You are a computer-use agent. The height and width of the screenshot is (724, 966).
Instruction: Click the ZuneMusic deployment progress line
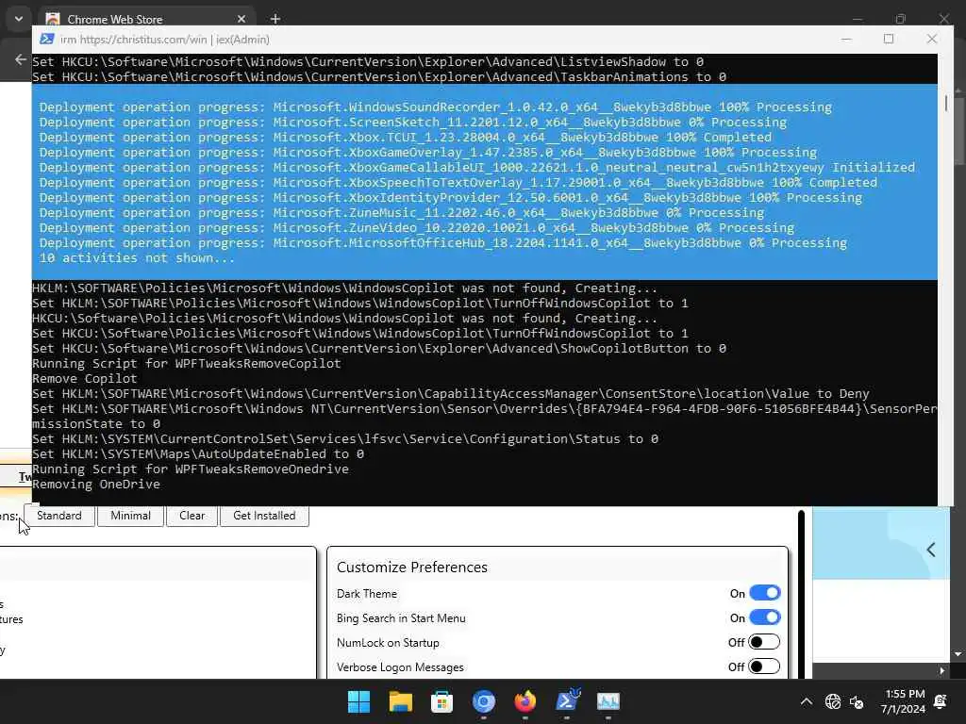coord(402,213)
